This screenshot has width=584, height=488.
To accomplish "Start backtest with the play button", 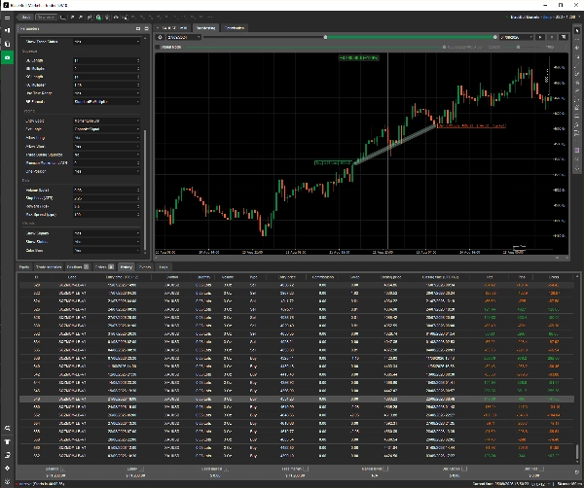I will tap(540, 37).
